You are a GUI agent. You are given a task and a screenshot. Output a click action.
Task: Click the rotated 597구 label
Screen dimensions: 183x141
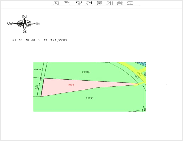tap(136, 76)
